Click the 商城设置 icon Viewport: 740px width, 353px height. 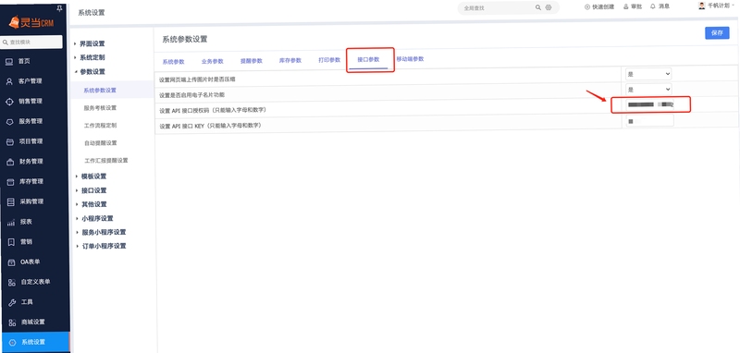coord(12,323)
